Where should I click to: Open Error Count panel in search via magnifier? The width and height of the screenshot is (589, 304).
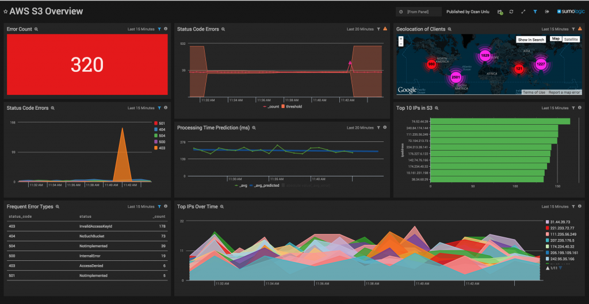coord(36,29)
